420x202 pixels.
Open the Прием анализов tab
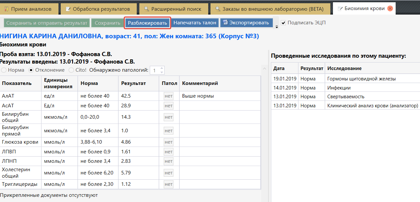tap(29, 9)
